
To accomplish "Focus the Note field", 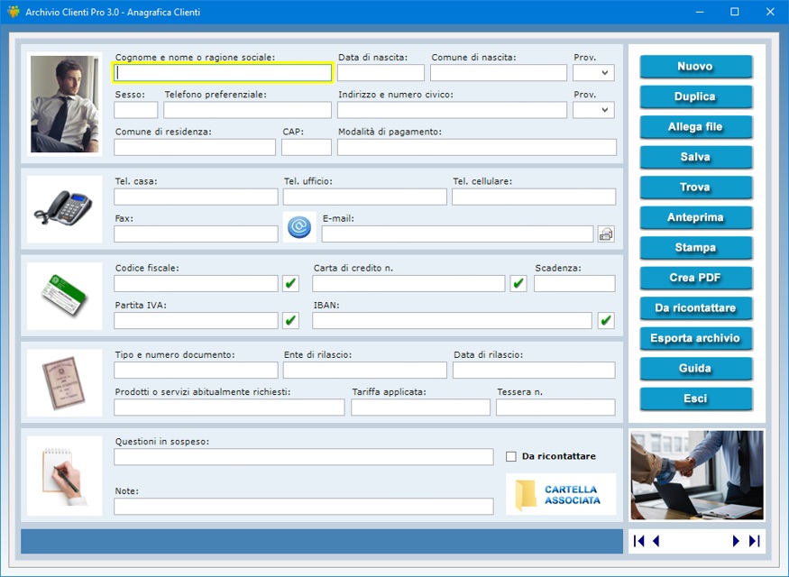I will [303, 506].
